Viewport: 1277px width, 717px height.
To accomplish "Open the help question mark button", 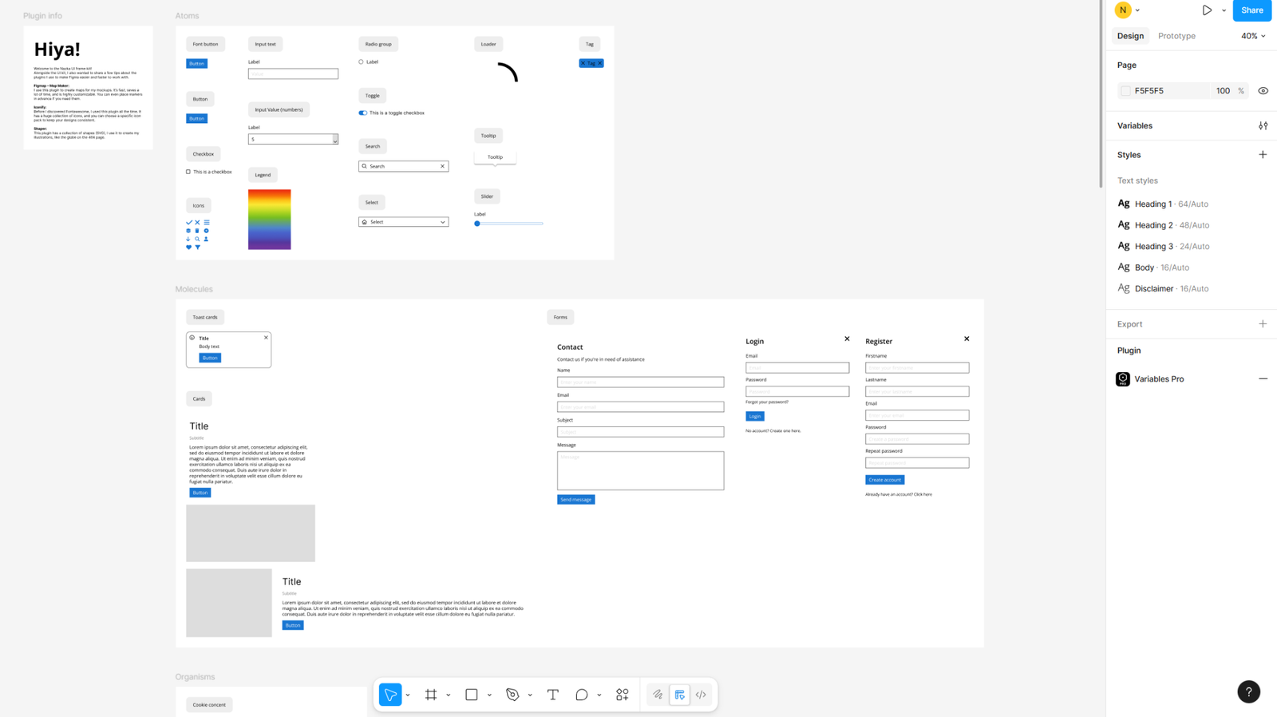I will coord(1249,691).
